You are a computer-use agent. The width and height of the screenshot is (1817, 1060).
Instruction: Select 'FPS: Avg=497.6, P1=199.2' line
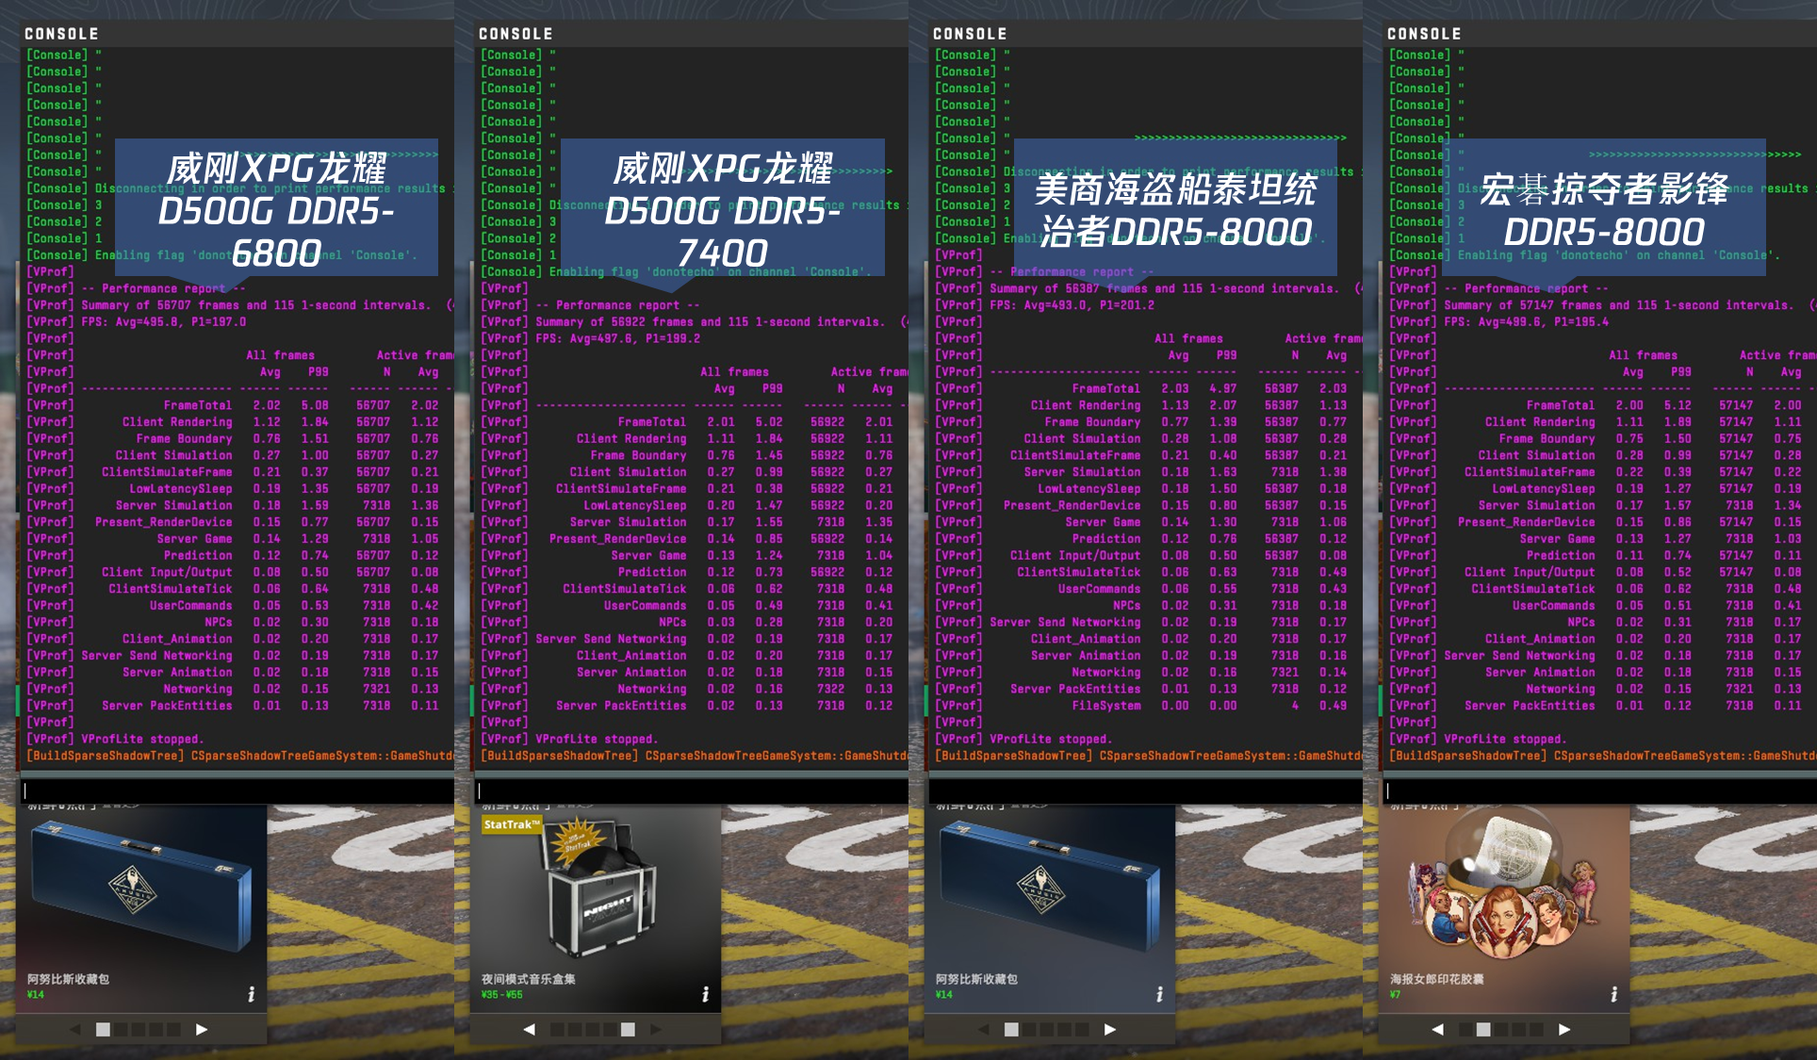pos(617,338)
